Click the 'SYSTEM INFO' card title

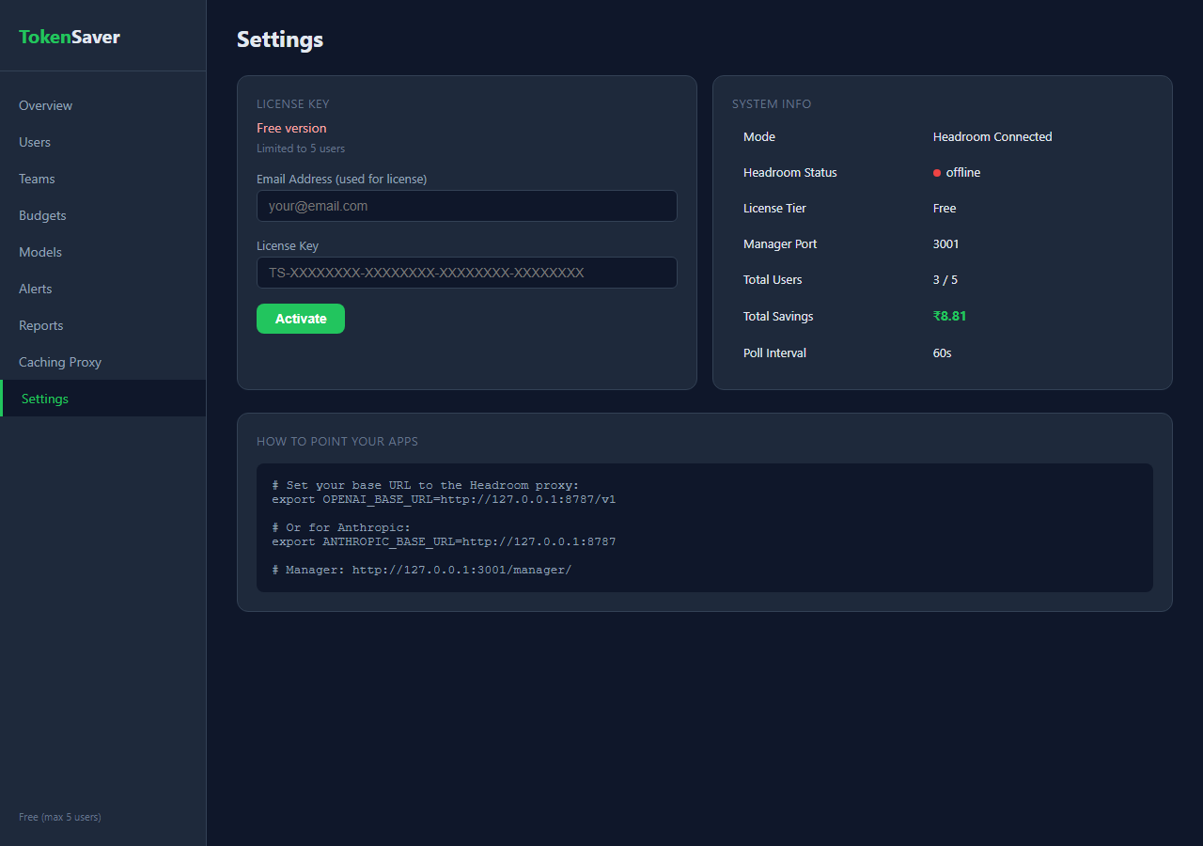(x=772, y=104)
